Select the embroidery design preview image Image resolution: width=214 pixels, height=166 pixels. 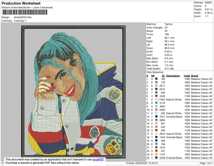point(73,92)
